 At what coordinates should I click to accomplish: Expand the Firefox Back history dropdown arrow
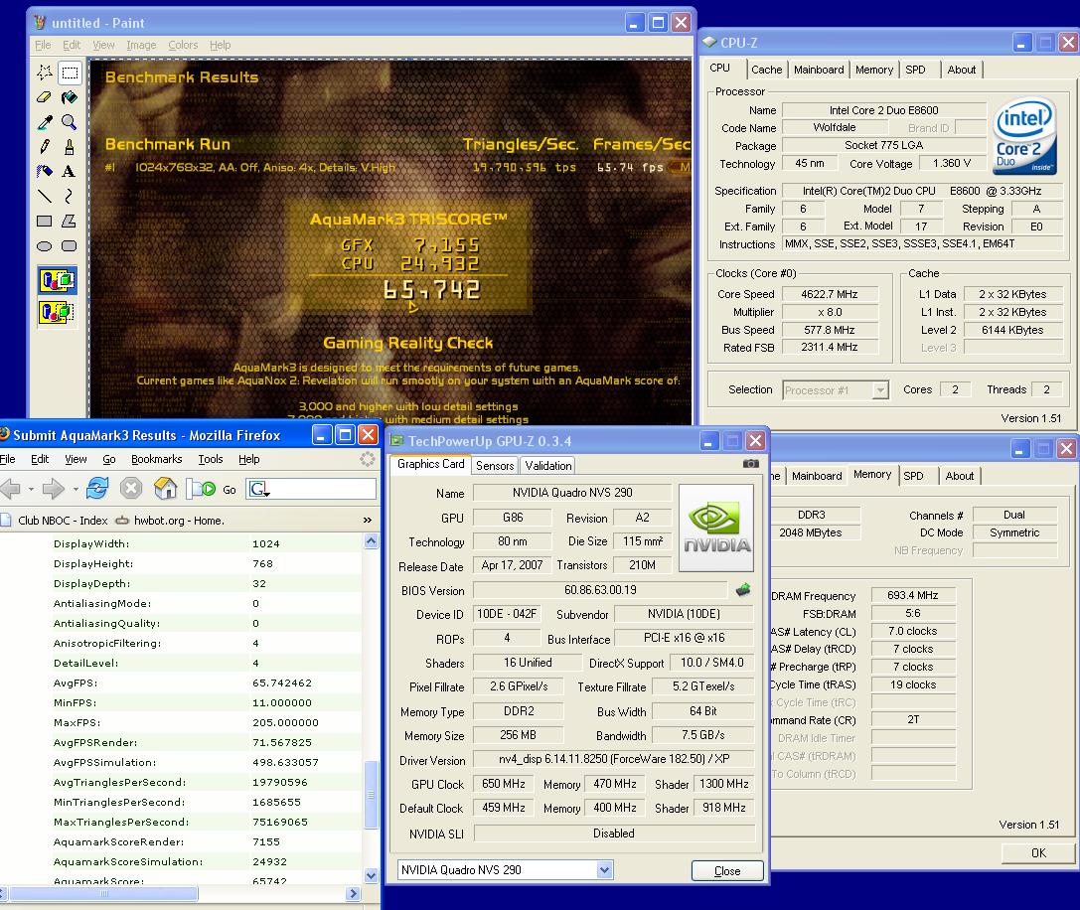point(31,490)
